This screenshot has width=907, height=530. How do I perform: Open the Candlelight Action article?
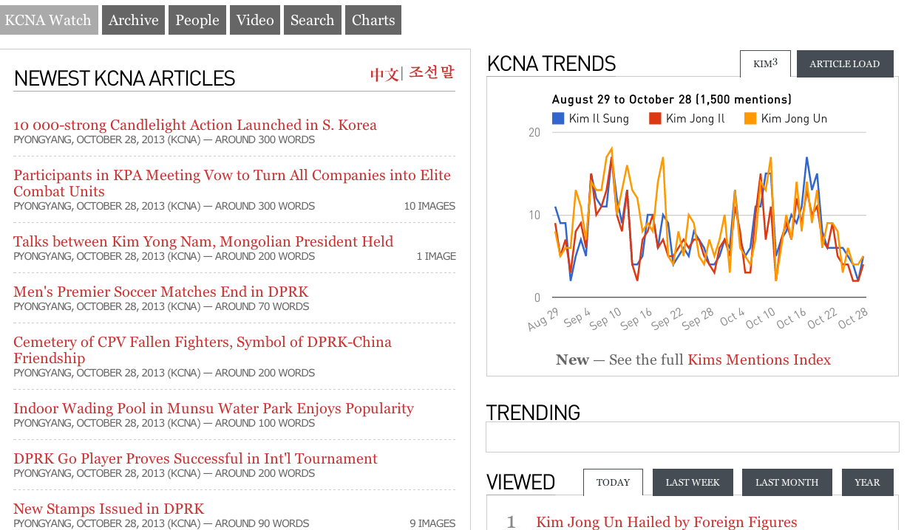pos(195,125)
